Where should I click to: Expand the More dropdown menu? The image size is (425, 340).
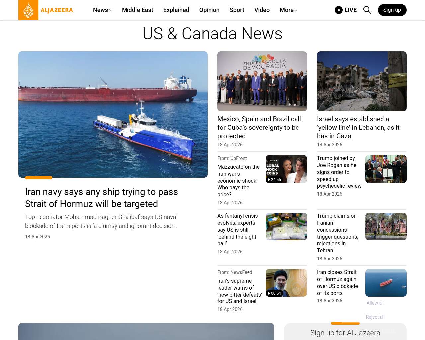tap(288, 10)
